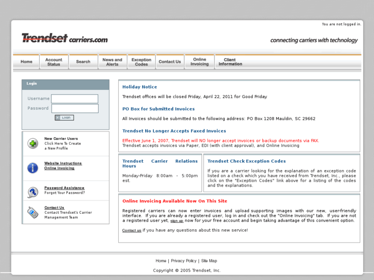Click the blue info Website Instructions icon

[x=33, y=168]
